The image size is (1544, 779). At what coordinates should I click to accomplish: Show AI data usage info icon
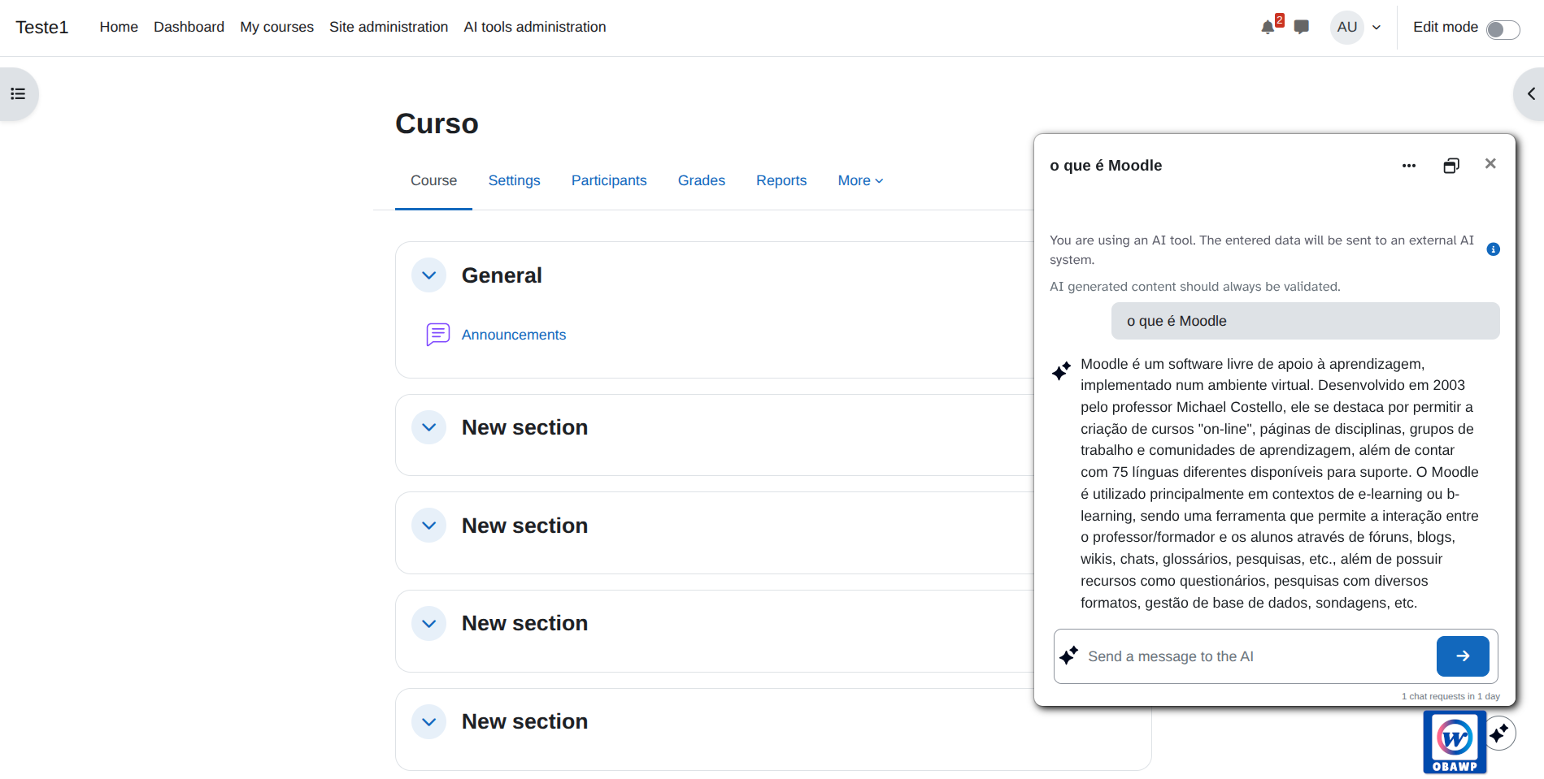coord(1493,249)
